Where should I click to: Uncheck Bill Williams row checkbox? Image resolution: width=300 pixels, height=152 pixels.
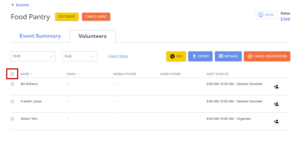[x=12, y=84]
